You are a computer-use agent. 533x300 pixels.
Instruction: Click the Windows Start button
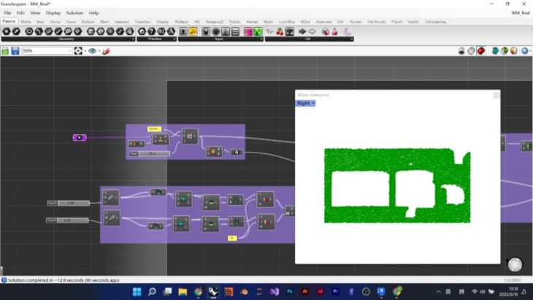coord(136,291)
